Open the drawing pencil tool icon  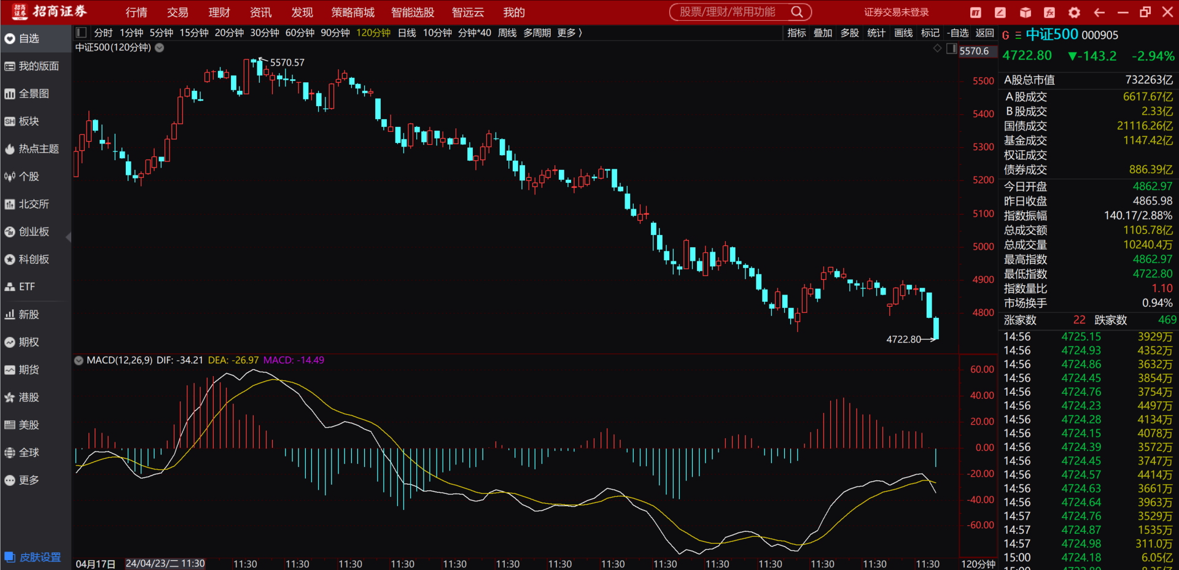tap(1000, 12)
